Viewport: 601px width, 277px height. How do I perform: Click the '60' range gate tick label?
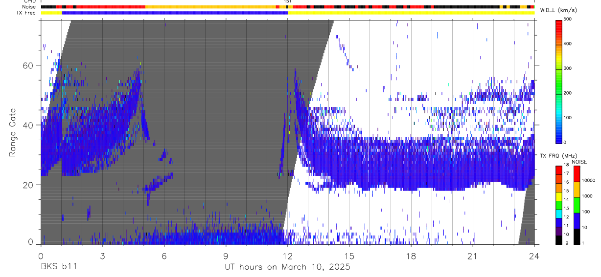29,65
